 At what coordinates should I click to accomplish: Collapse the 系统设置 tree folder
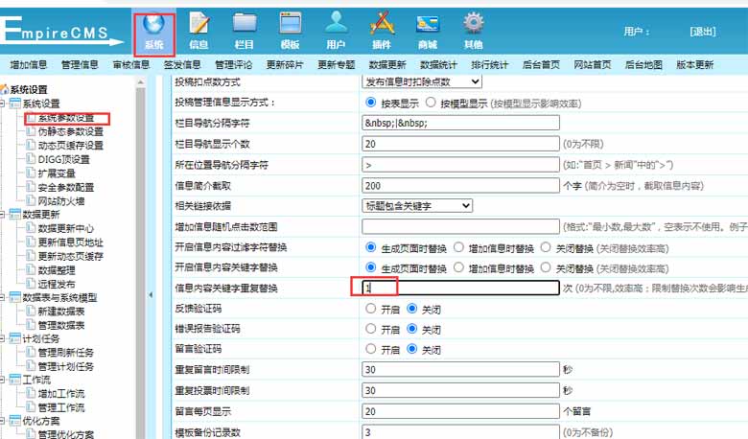pos(3,104)
